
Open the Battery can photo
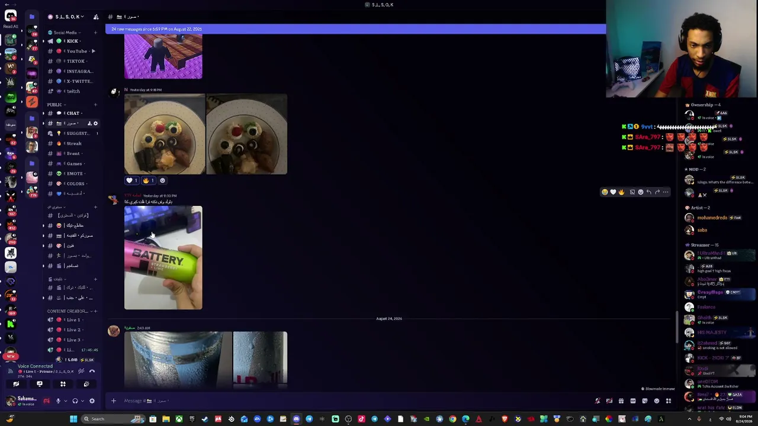tap(163, 257)
